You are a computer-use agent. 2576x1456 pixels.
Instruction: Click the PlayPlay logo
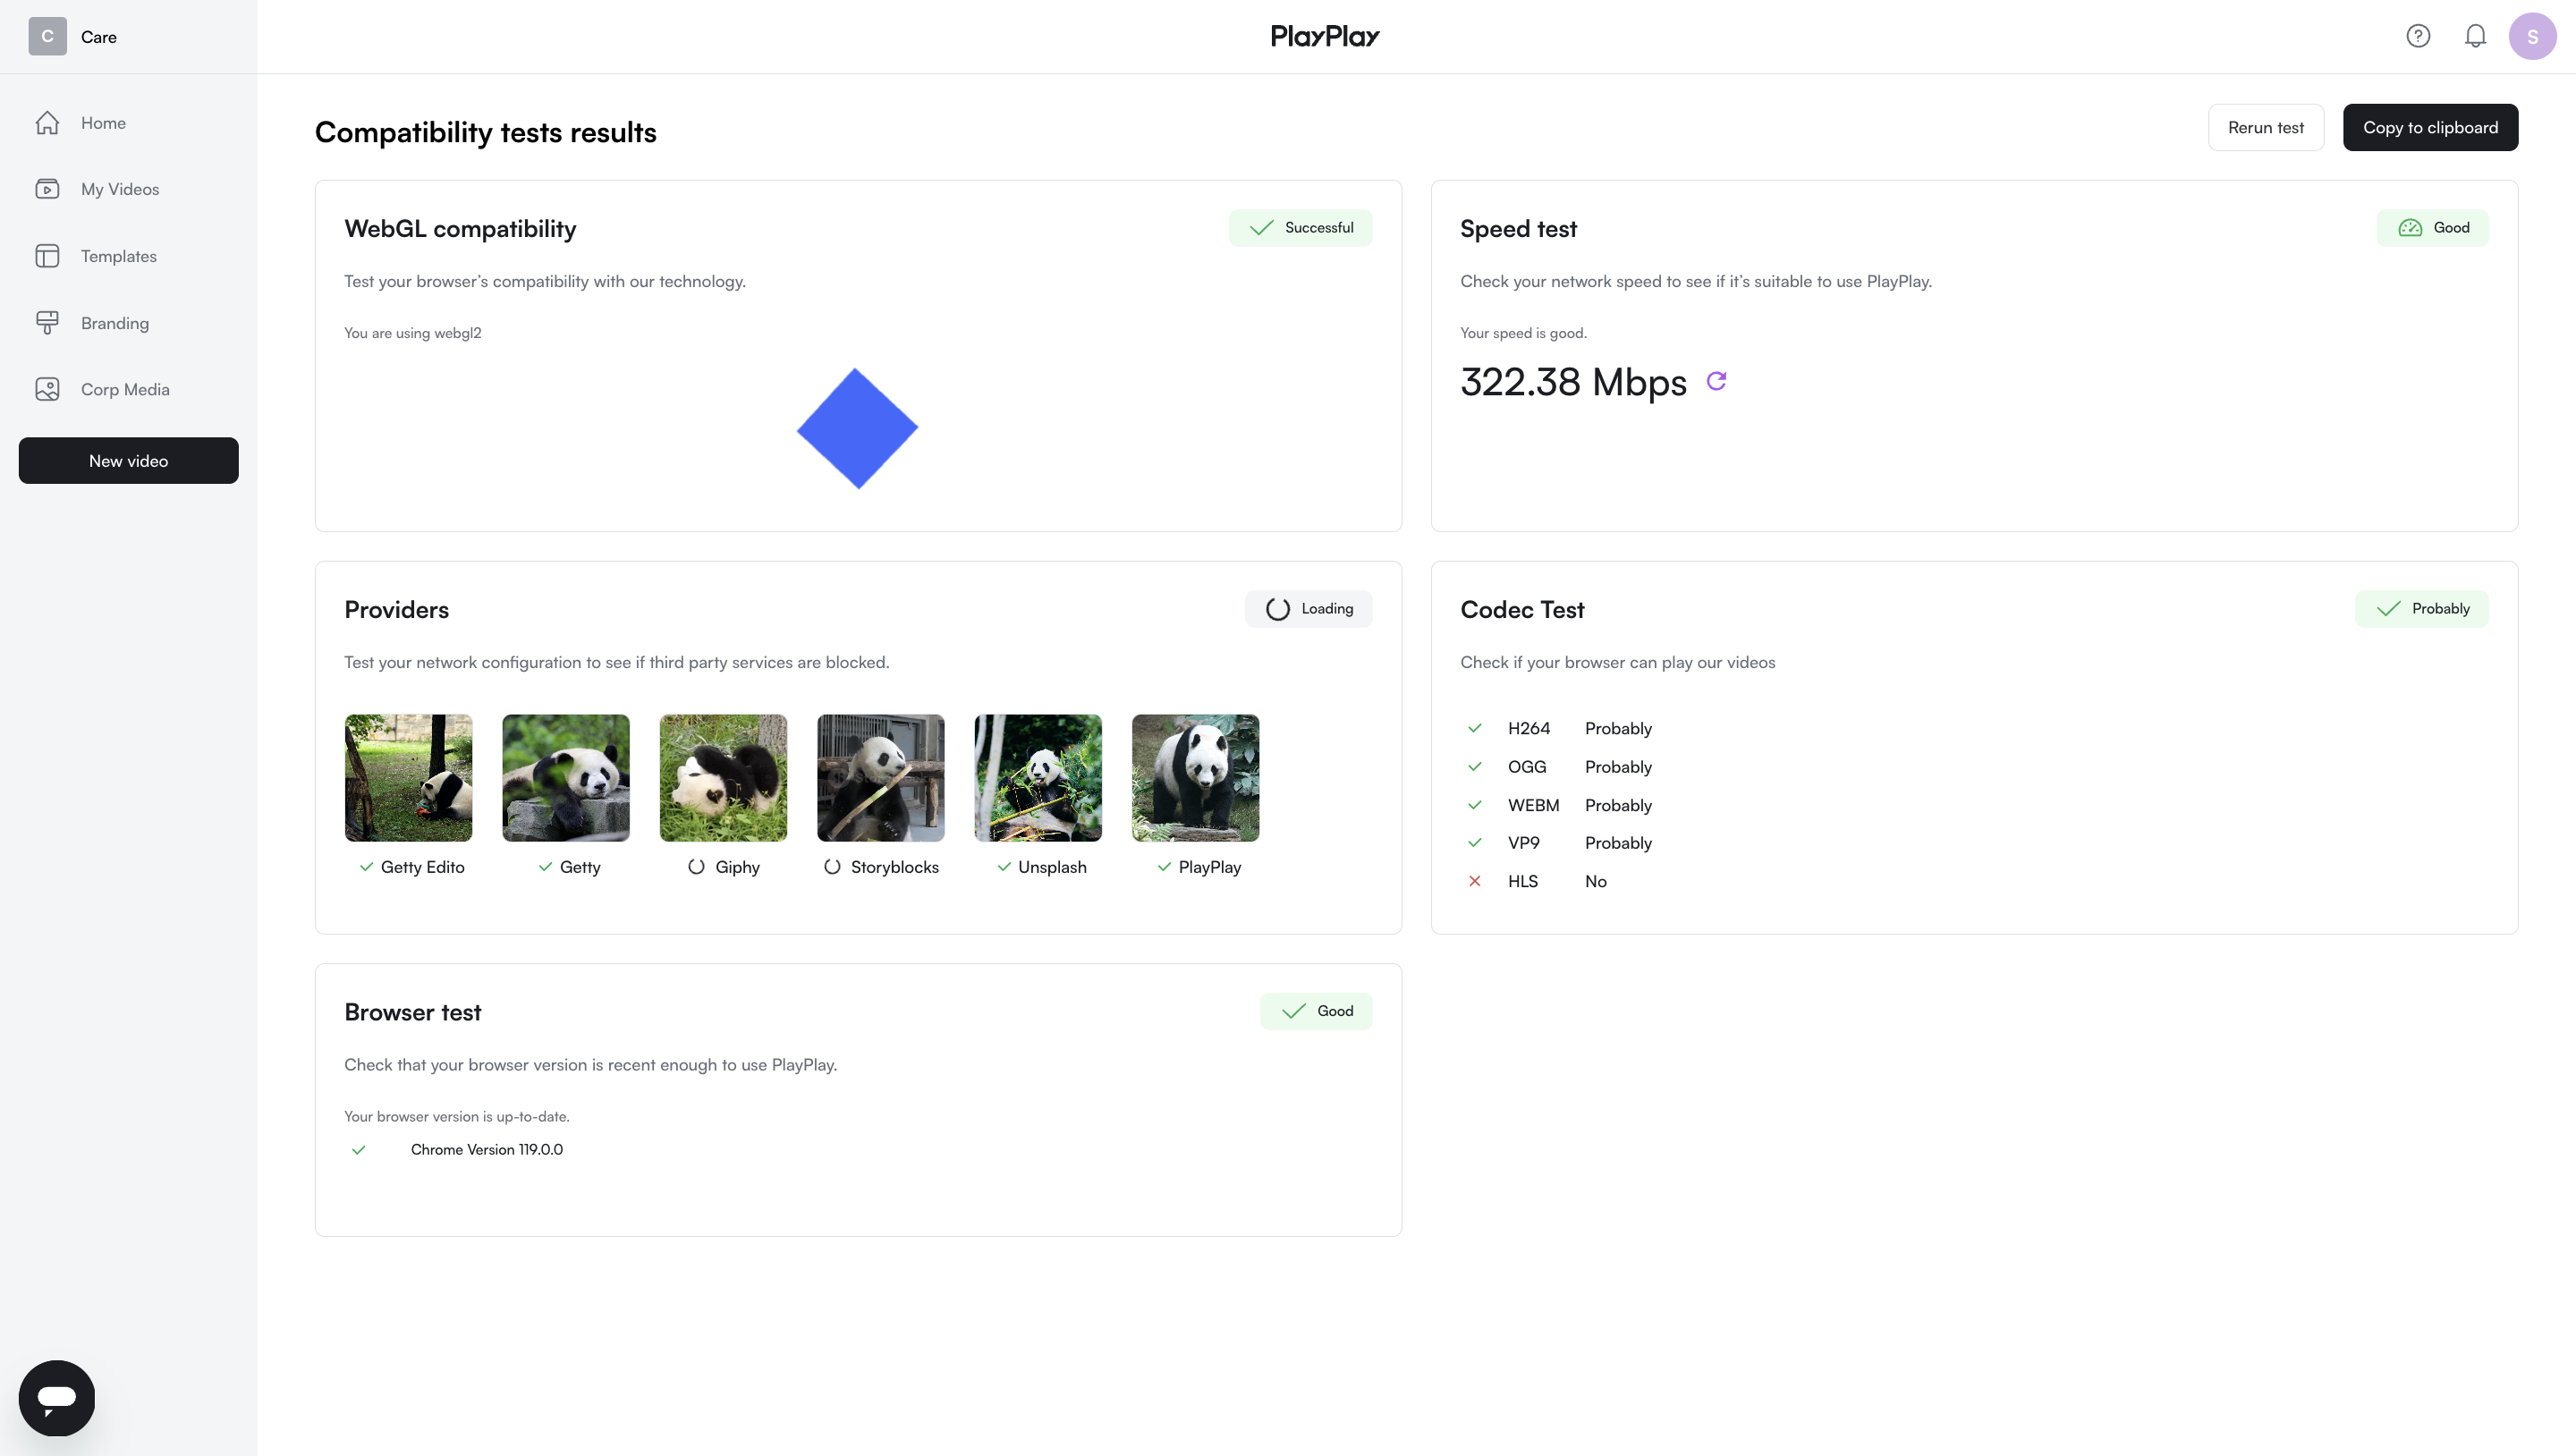tap(1325, 36)
